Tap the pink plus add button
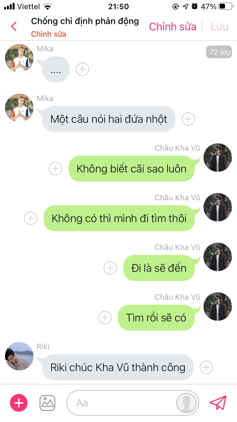Screen dimensions: 237x422 [19, 403]
